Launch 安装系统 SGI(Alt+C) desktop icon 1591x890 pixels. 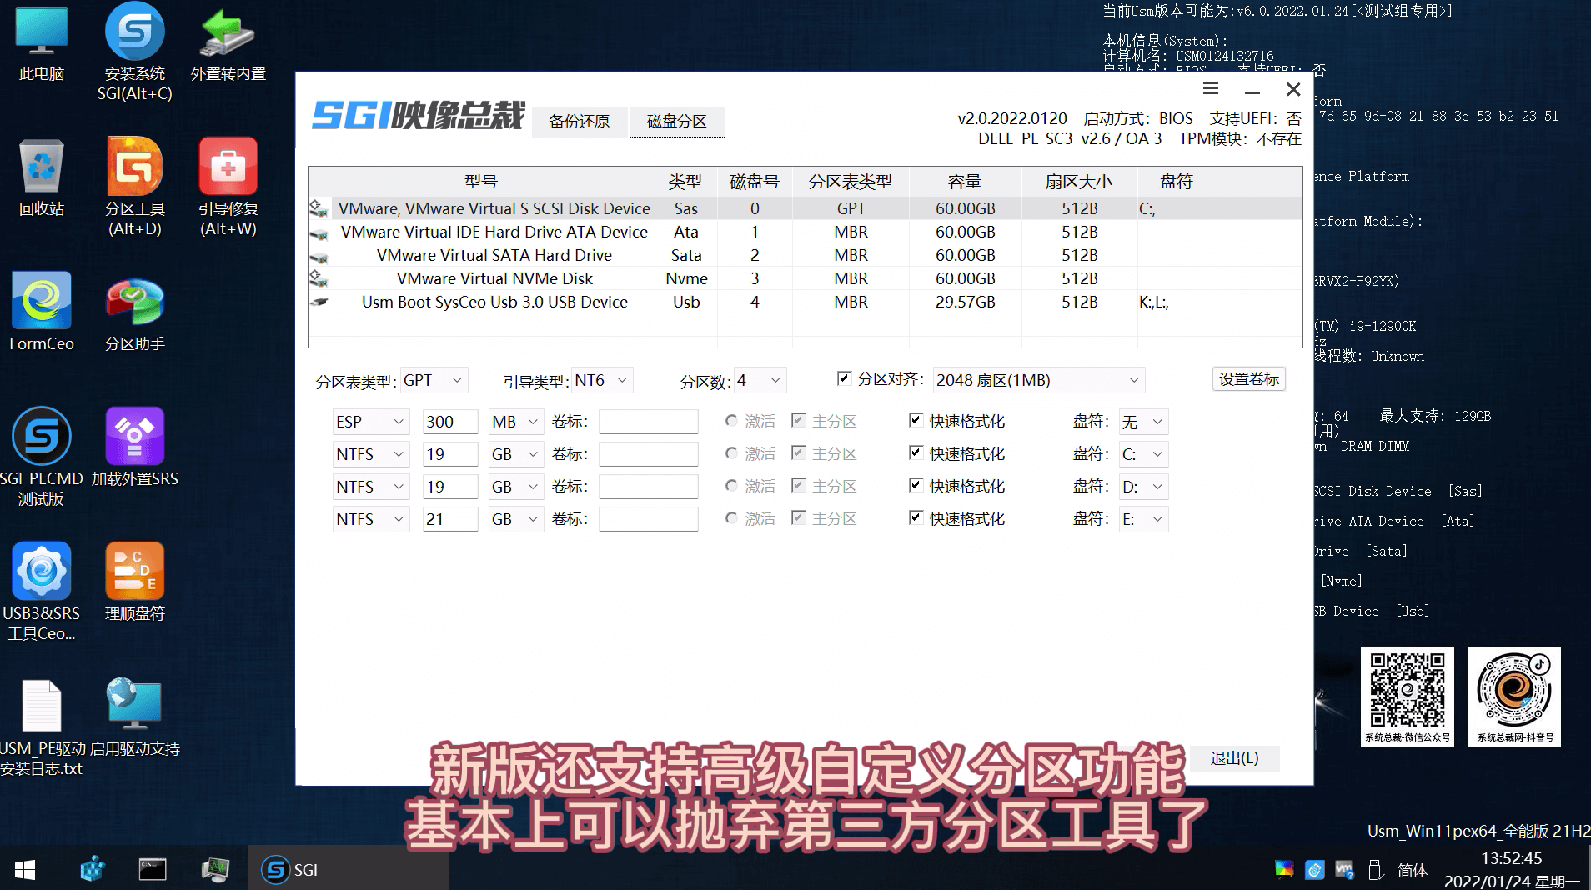pos(135,52)
